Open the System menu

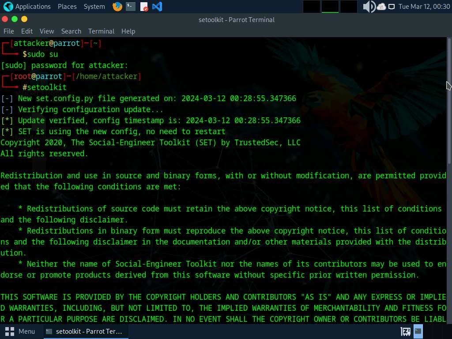tap(94, 7)
